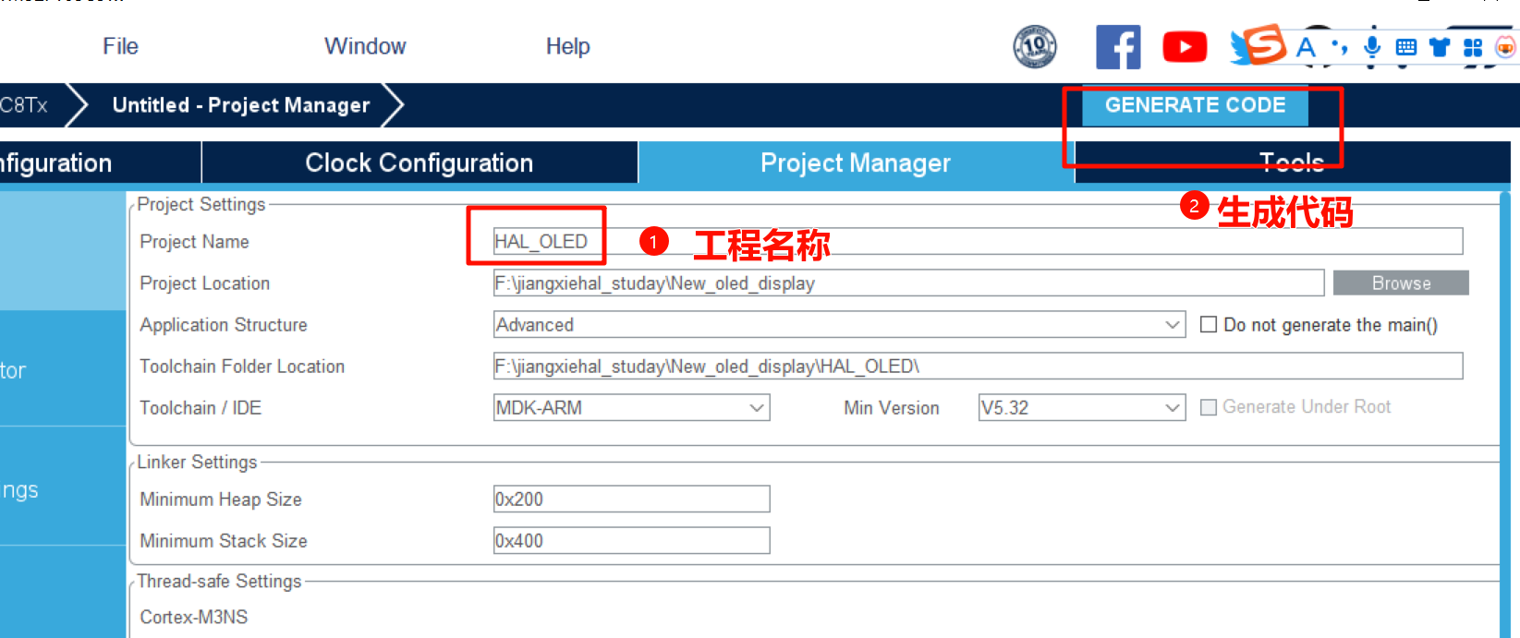The image size is (1520, 638).
Task: Open the File menu
Action: click(120, 46)
